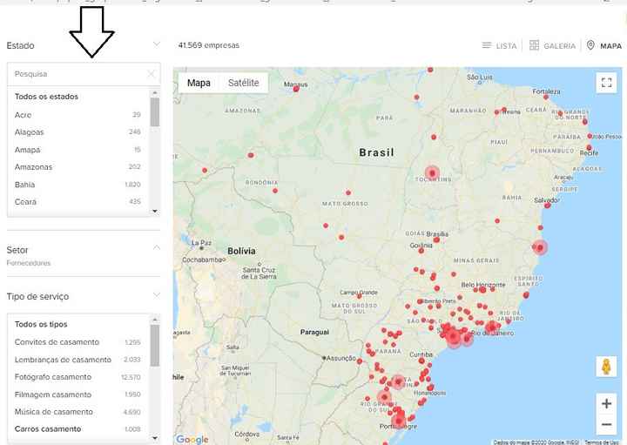Filter by Amapá state

[x=78, y=150]
